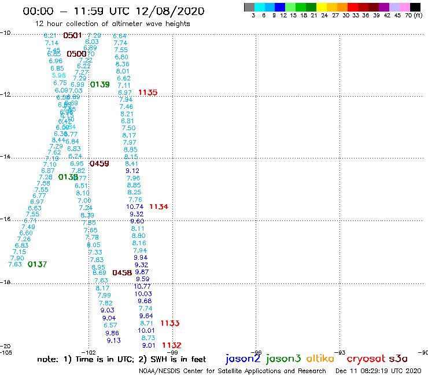
Task: Select the 0500 pass time label
Action: click(76, 54)
